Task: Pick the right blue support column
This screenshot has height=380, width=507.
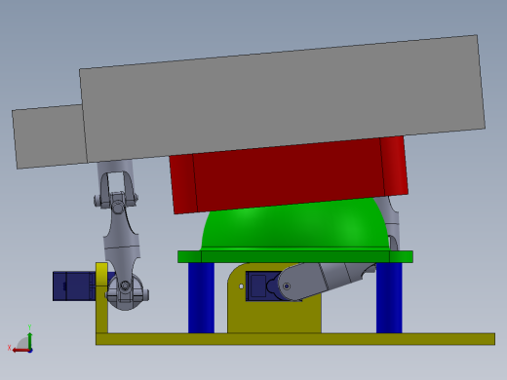Action: tap(389, 298)
